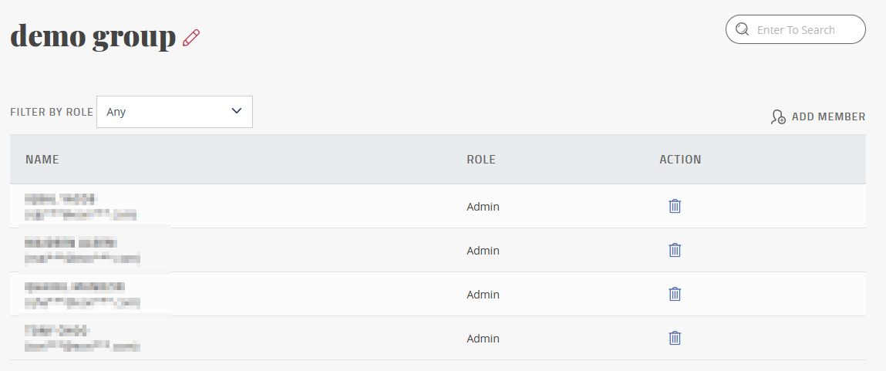Remove the third member via its trash icon
This screenshot has height=371, width=886.
(675, 294)
